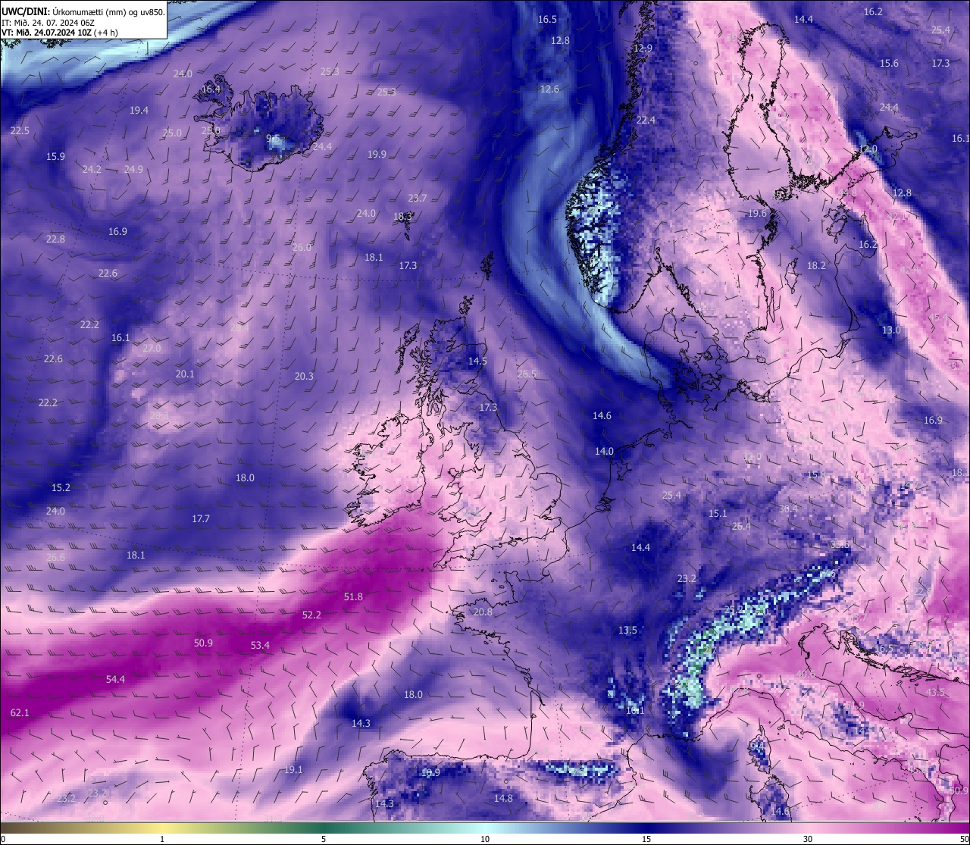Click the 'IT: Mið. 24. 07. 2024 06Z' line

pos(48,22)
